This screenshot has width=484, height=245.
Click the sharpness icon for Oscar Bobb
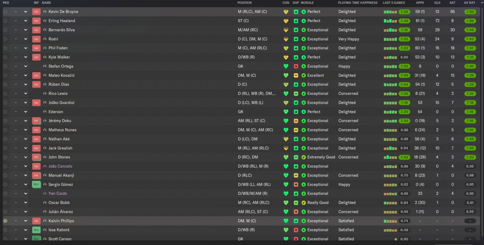[296, 203]
